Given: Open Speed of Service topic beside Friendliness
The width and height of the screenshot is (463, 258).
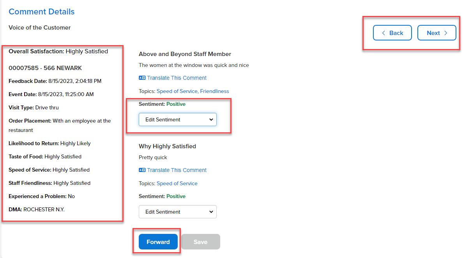Looking at the screenshot, I should point(177,91).
